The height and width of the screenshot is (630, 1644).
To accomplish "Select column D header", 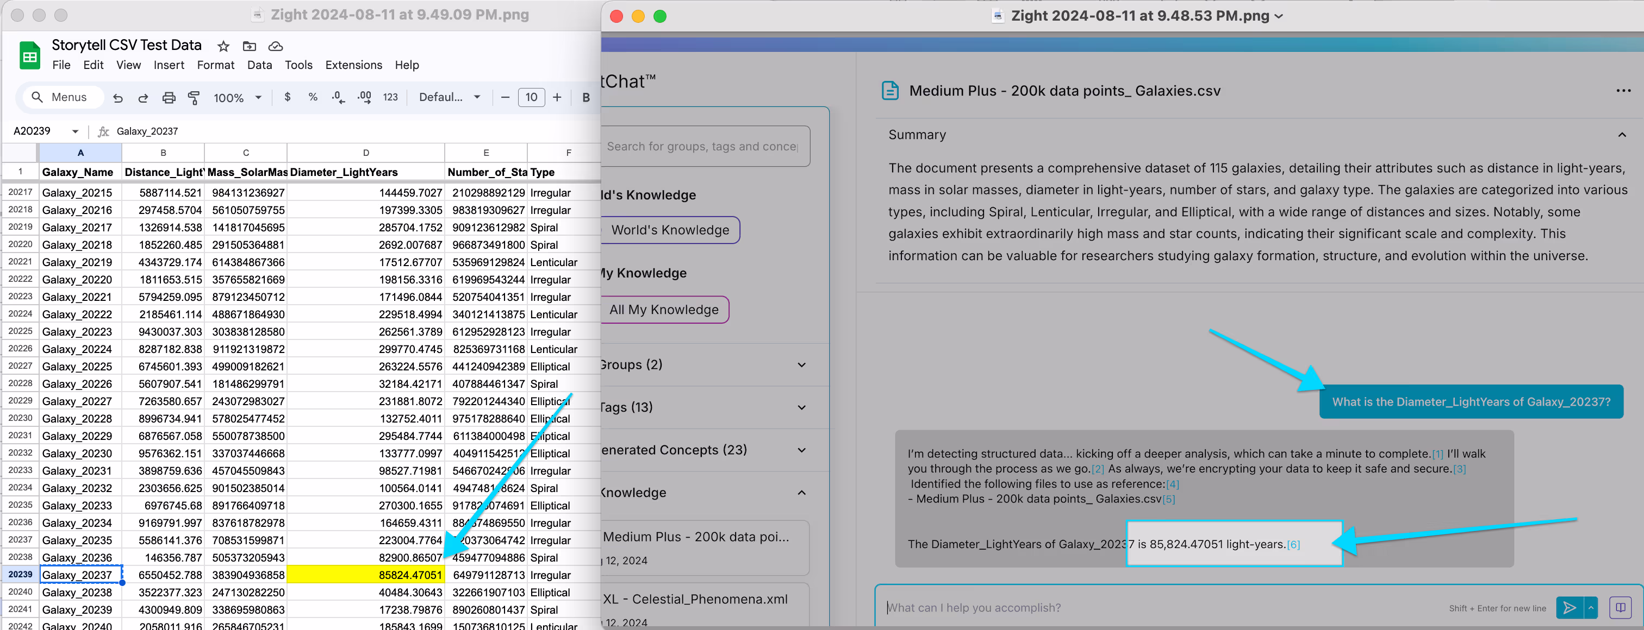I will pos(366,153).
